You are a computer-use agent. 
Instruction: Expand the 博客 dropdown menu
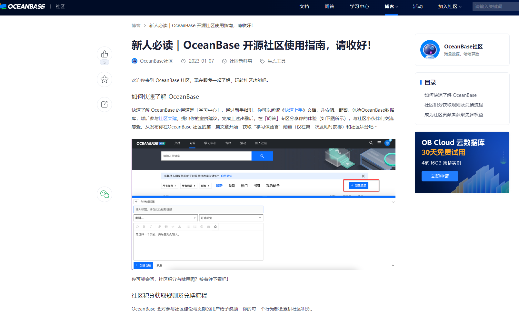[x=391, y=6]
